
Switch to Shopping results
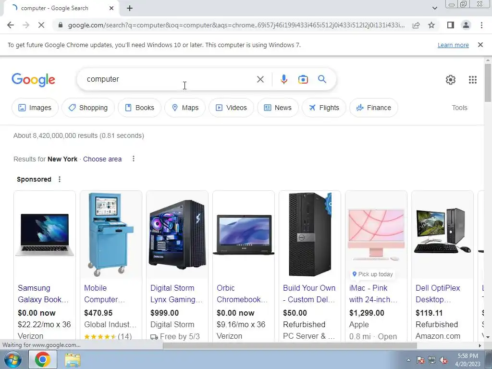pos(88,108)
